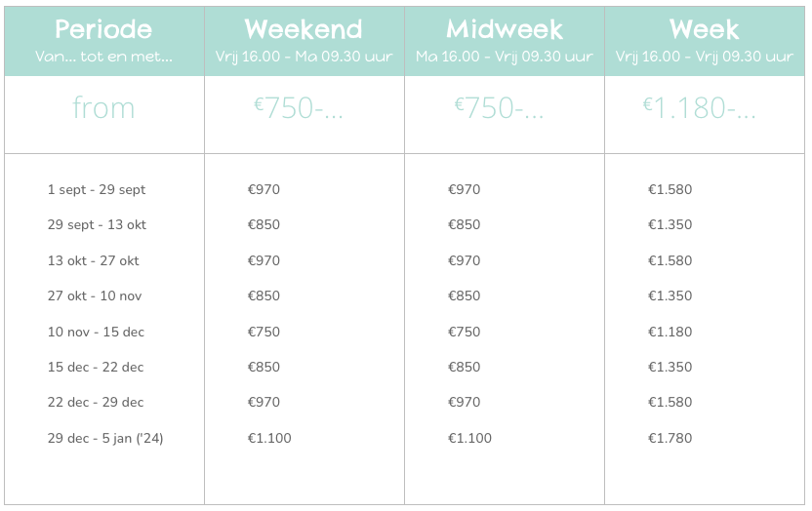Click the Week column header

pyautogui.click(x=705, y=41)
